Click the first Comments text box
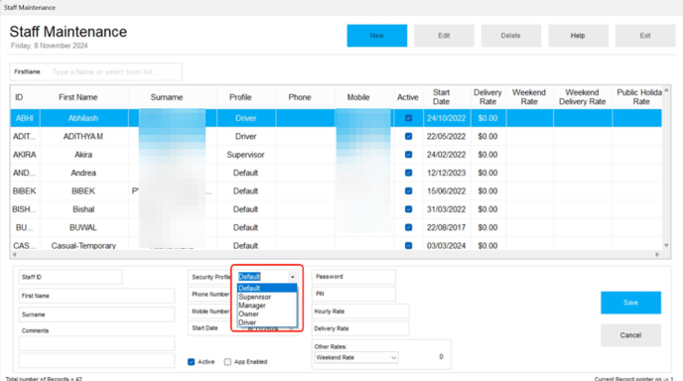This screenshot has height=381, width=683. tap(96, 343)
